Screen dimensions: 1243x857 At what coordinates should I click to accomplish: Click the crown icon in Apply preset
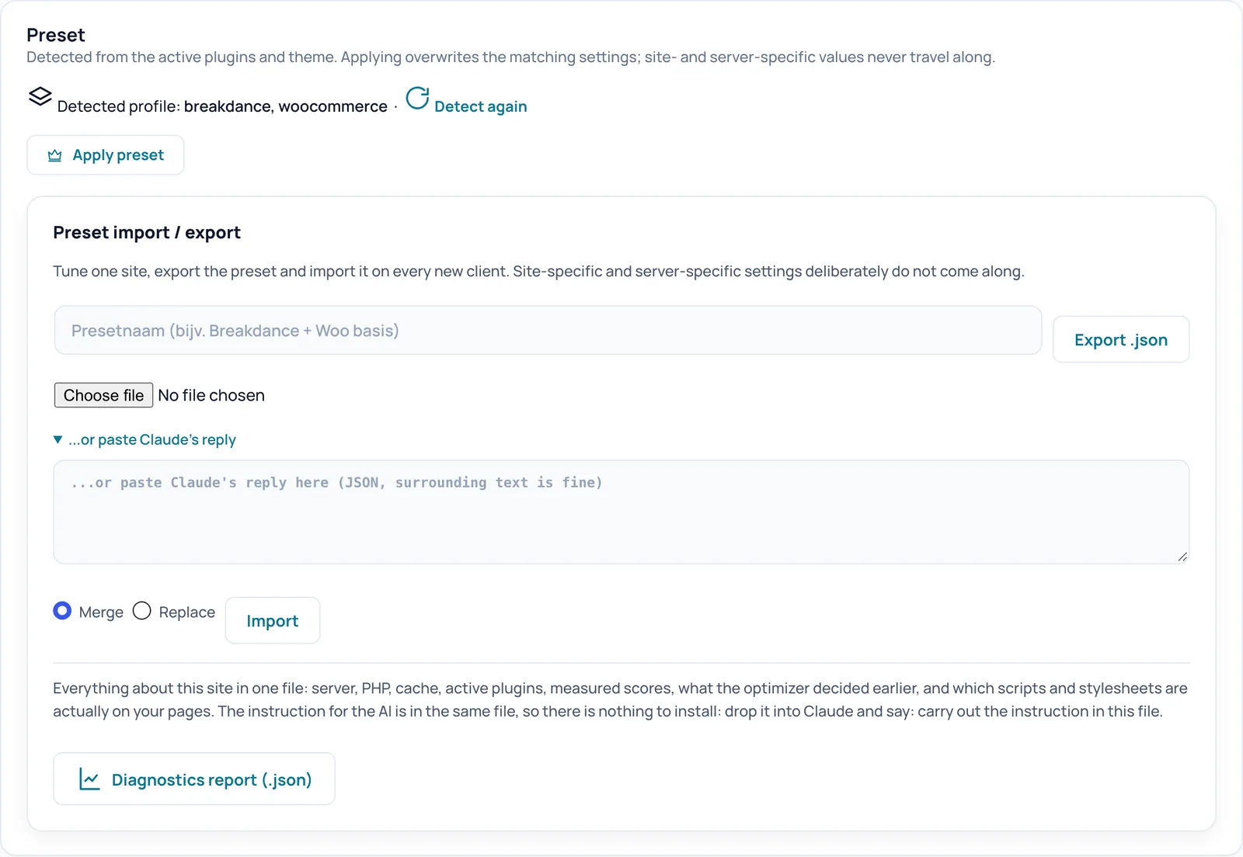[x=54, y=155]
